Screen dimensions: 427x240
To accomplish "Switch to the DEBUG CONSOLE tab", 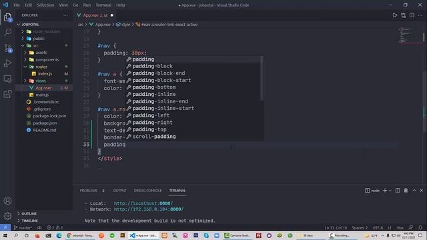I will (147, 191).
